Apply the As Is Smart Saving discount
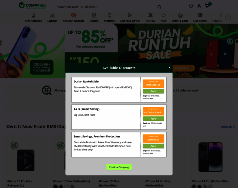Image resolution: width=238 pixels, height=188 pixels. [153, 119]
